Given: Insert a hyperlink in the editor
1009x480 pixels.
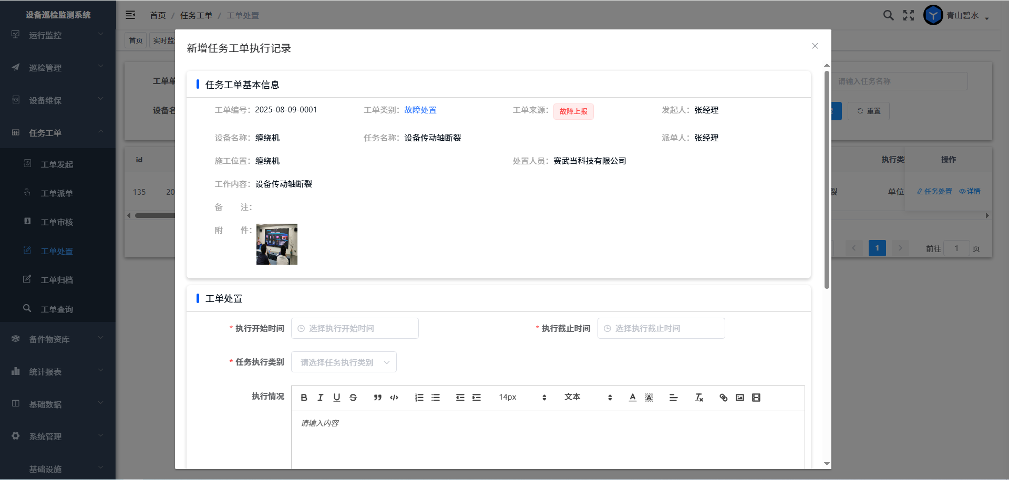Looking at the screenshot, I should pos(723,398).
